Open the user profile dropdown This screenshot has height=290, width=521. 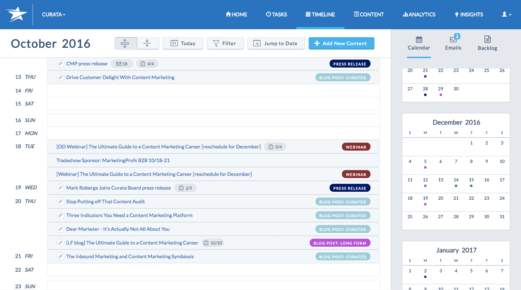click(x=506, y=14)
